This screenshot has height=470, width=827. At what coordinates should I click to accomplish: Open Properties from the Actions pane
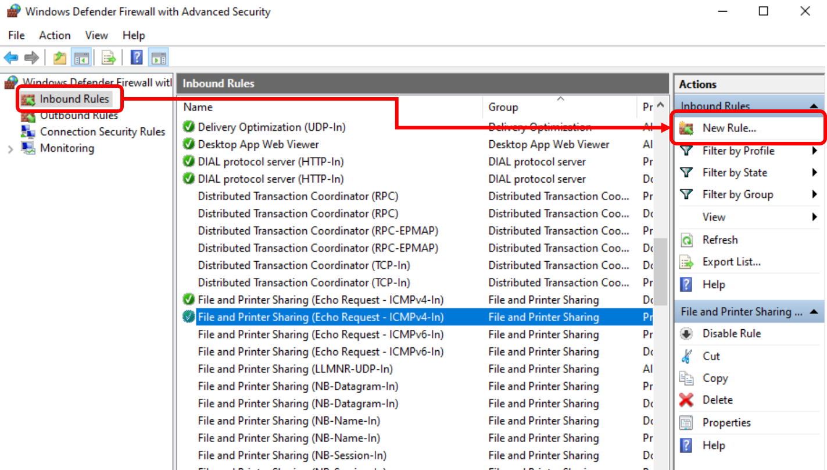(x=726, y=423)
